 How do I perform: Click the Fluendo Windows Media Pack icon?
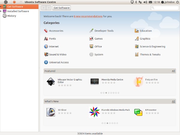[x=94, y=112]
